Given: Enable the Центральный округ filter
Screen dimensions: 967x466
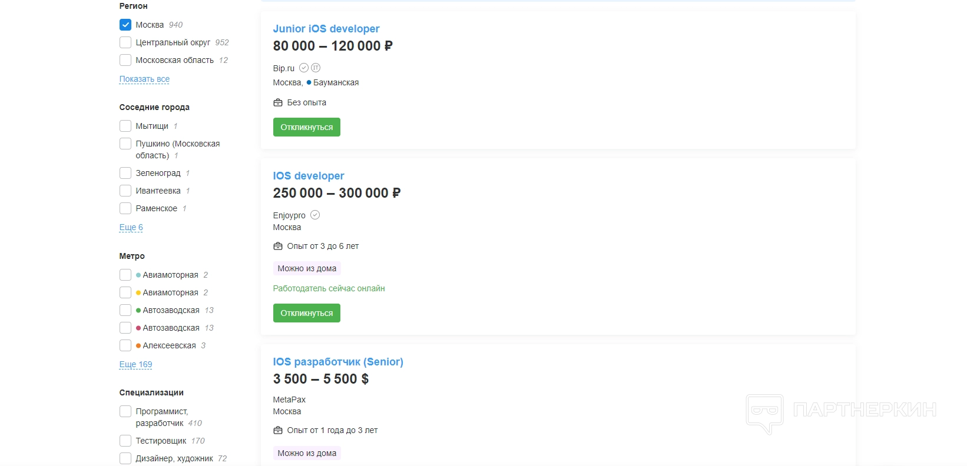Looking at the screenshot, I should tap(125, 42).
